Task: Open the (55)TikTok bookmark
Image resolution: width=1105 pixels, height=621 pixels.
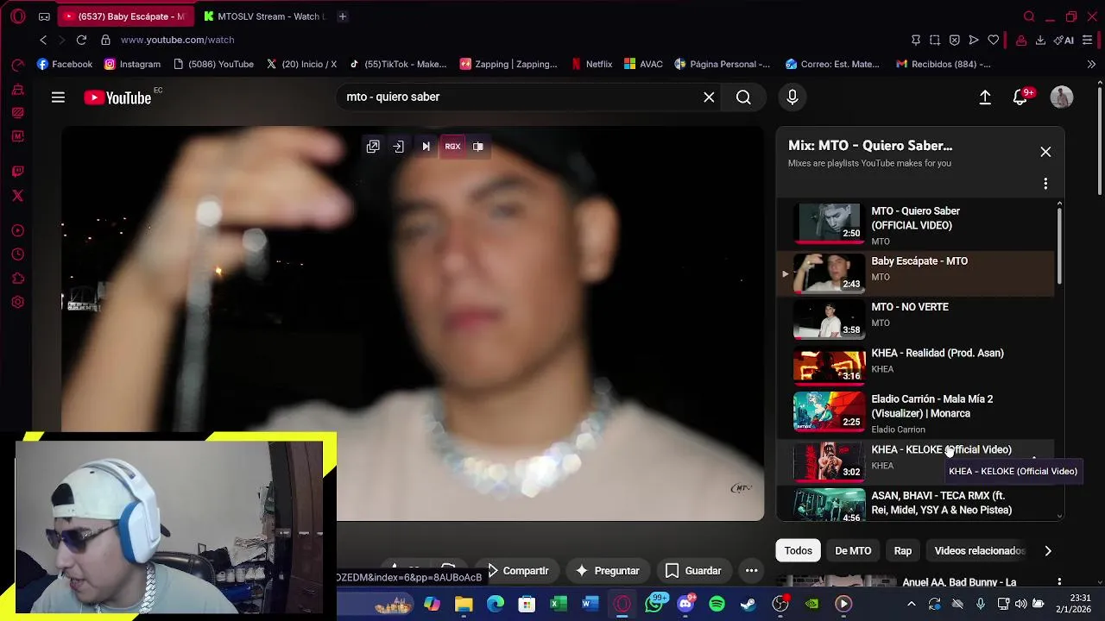Action: pyautogui.click(x=398, y=64)
